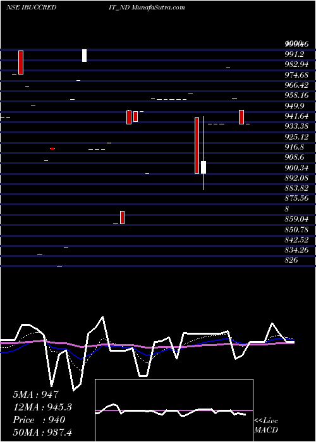Click the IT_ND MunafaSutra.com header text
Screen dimensions: 316x442
(x=147, y=8)
